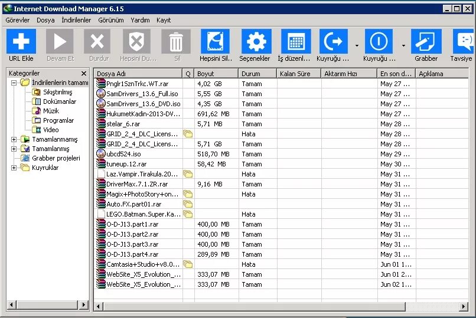The image size is (476, 318).
Task: Open dropdown arrow next to Kuyruğu başlat
Action: coord(357,45)
